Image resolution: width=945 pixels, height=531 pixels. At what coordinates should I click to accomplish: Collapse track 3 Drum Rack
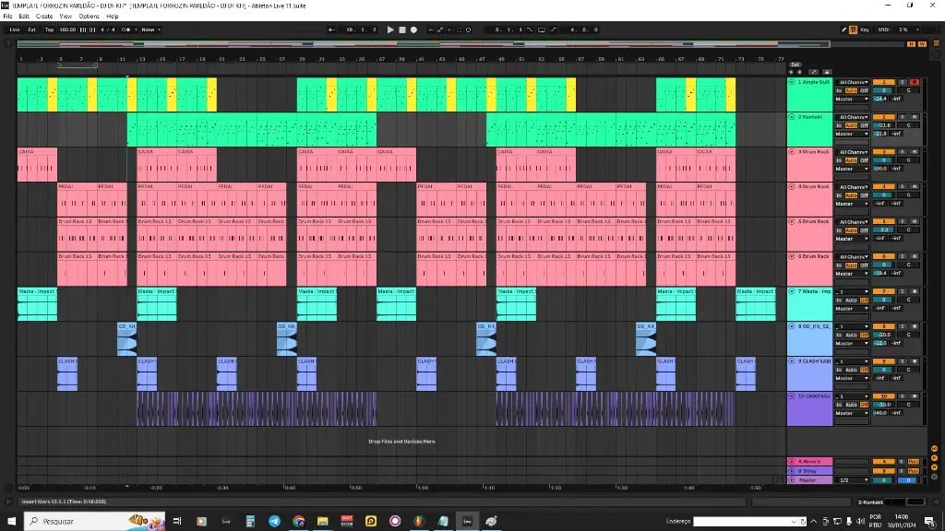click(x=791, y=152)
